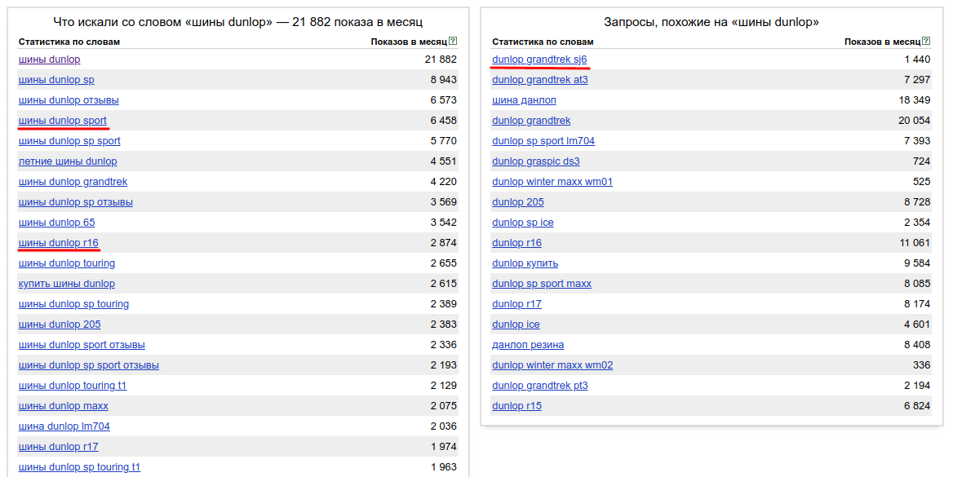This screenshot has height=477, width=953.
Task: Click "шины dunlop r16" link
Action: [58, 243]
